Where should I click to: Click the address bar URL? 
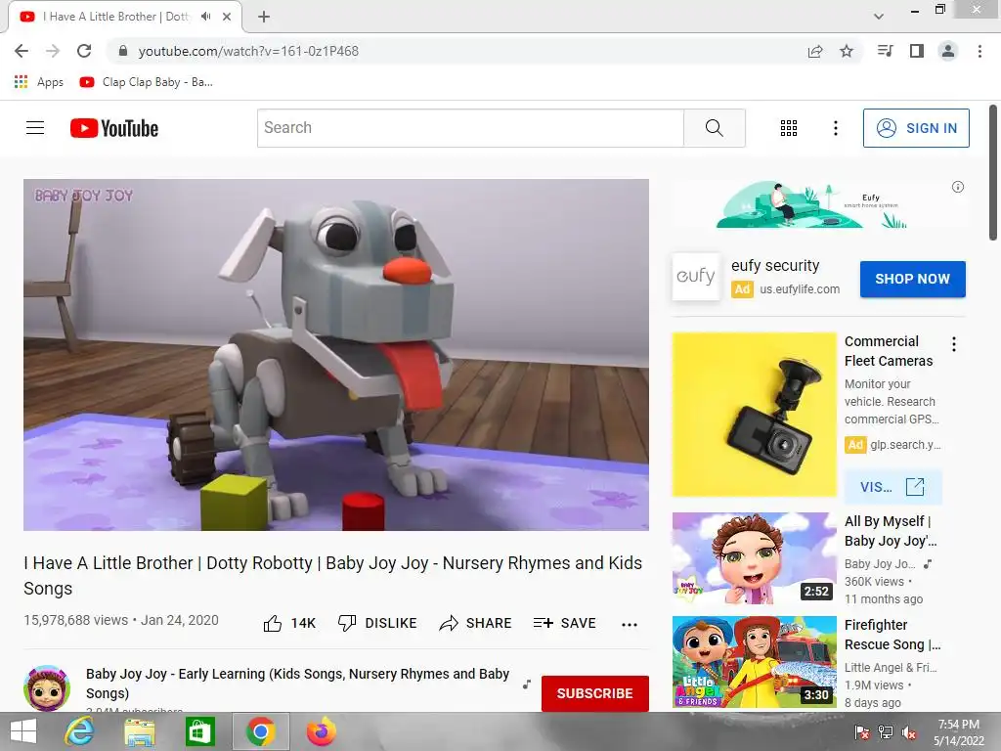click(x=248, y=51)
